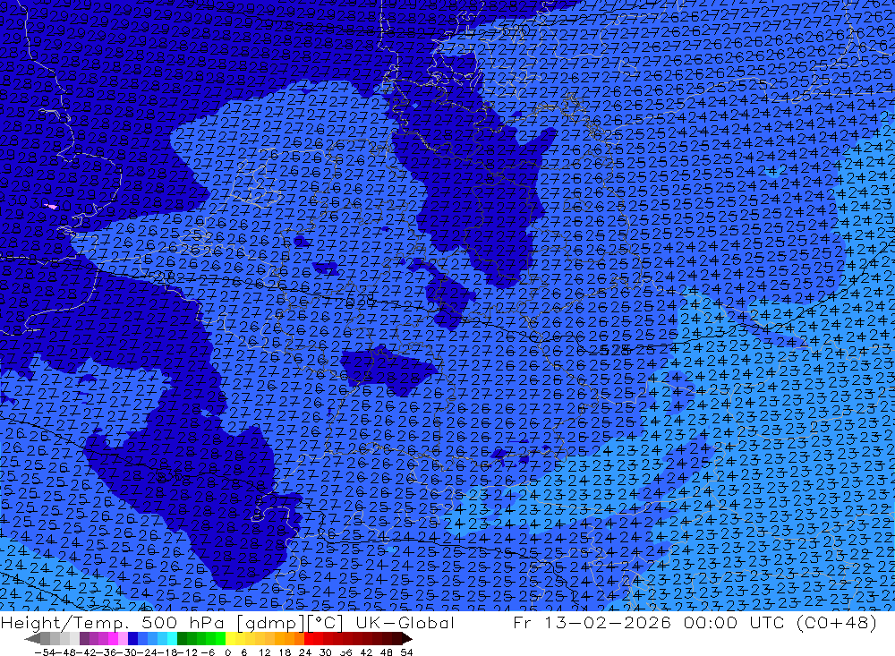Click the dark purple legend swatch above -42

84,639
